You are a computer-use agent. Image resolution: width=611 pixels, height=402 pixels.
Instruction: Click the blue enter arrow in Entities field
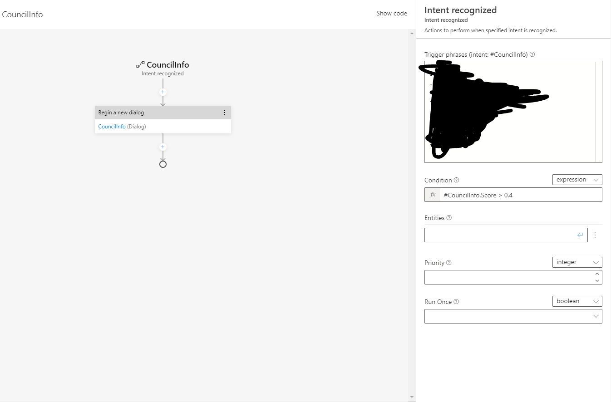tap(580, 235)
